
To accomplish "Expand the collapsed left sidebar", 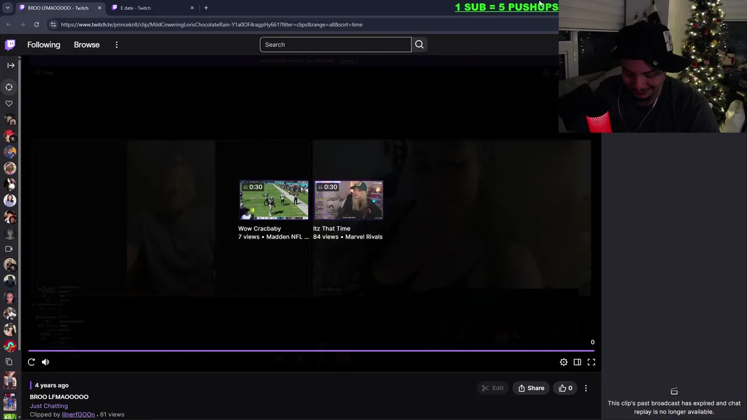I will coord(11,65).
